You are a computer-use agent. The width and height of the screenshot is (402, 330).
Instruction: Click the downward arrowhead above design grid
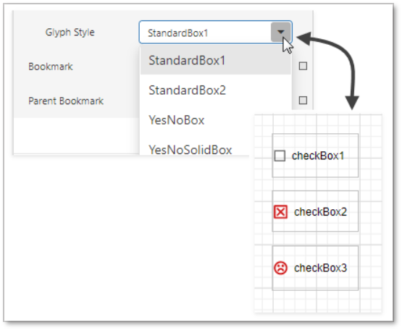coord(352,103)
